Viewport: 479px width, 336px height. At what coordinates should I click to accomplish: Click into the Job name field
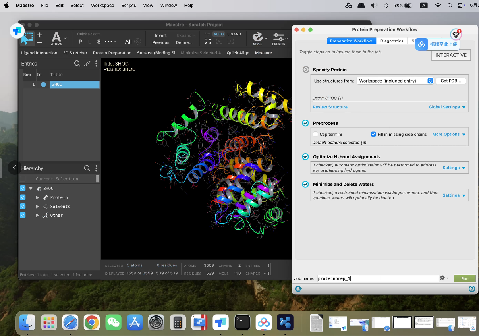[378, 278]
